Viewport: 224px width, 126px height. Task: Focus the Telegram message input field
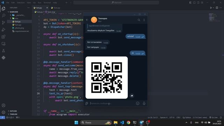112,104
